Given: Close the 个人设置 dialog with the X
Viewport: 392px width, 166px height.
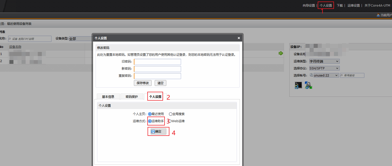Looking at the screenshot, I should pyautogui.click(x=239, y=38).
